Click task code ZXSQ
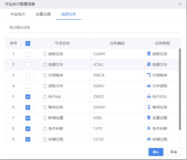Viewport: 187px width, 160px height. coord(98,97)
